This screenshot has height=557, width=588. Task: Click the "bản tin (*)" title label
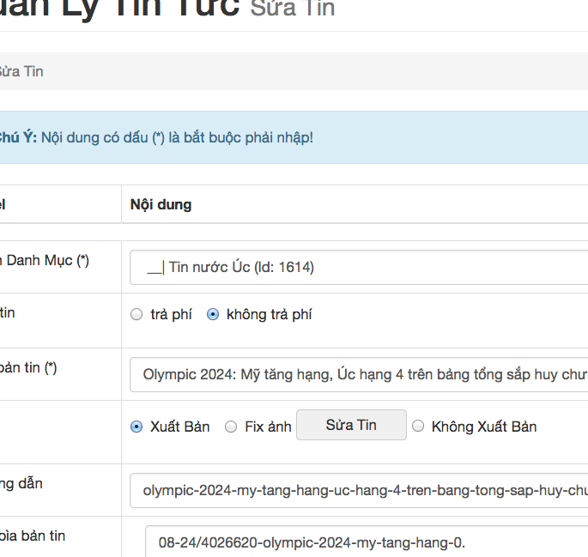tap(28, 367)
